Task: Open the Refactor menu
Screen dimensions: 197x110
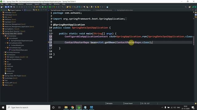Action: (x=21, y=4)
